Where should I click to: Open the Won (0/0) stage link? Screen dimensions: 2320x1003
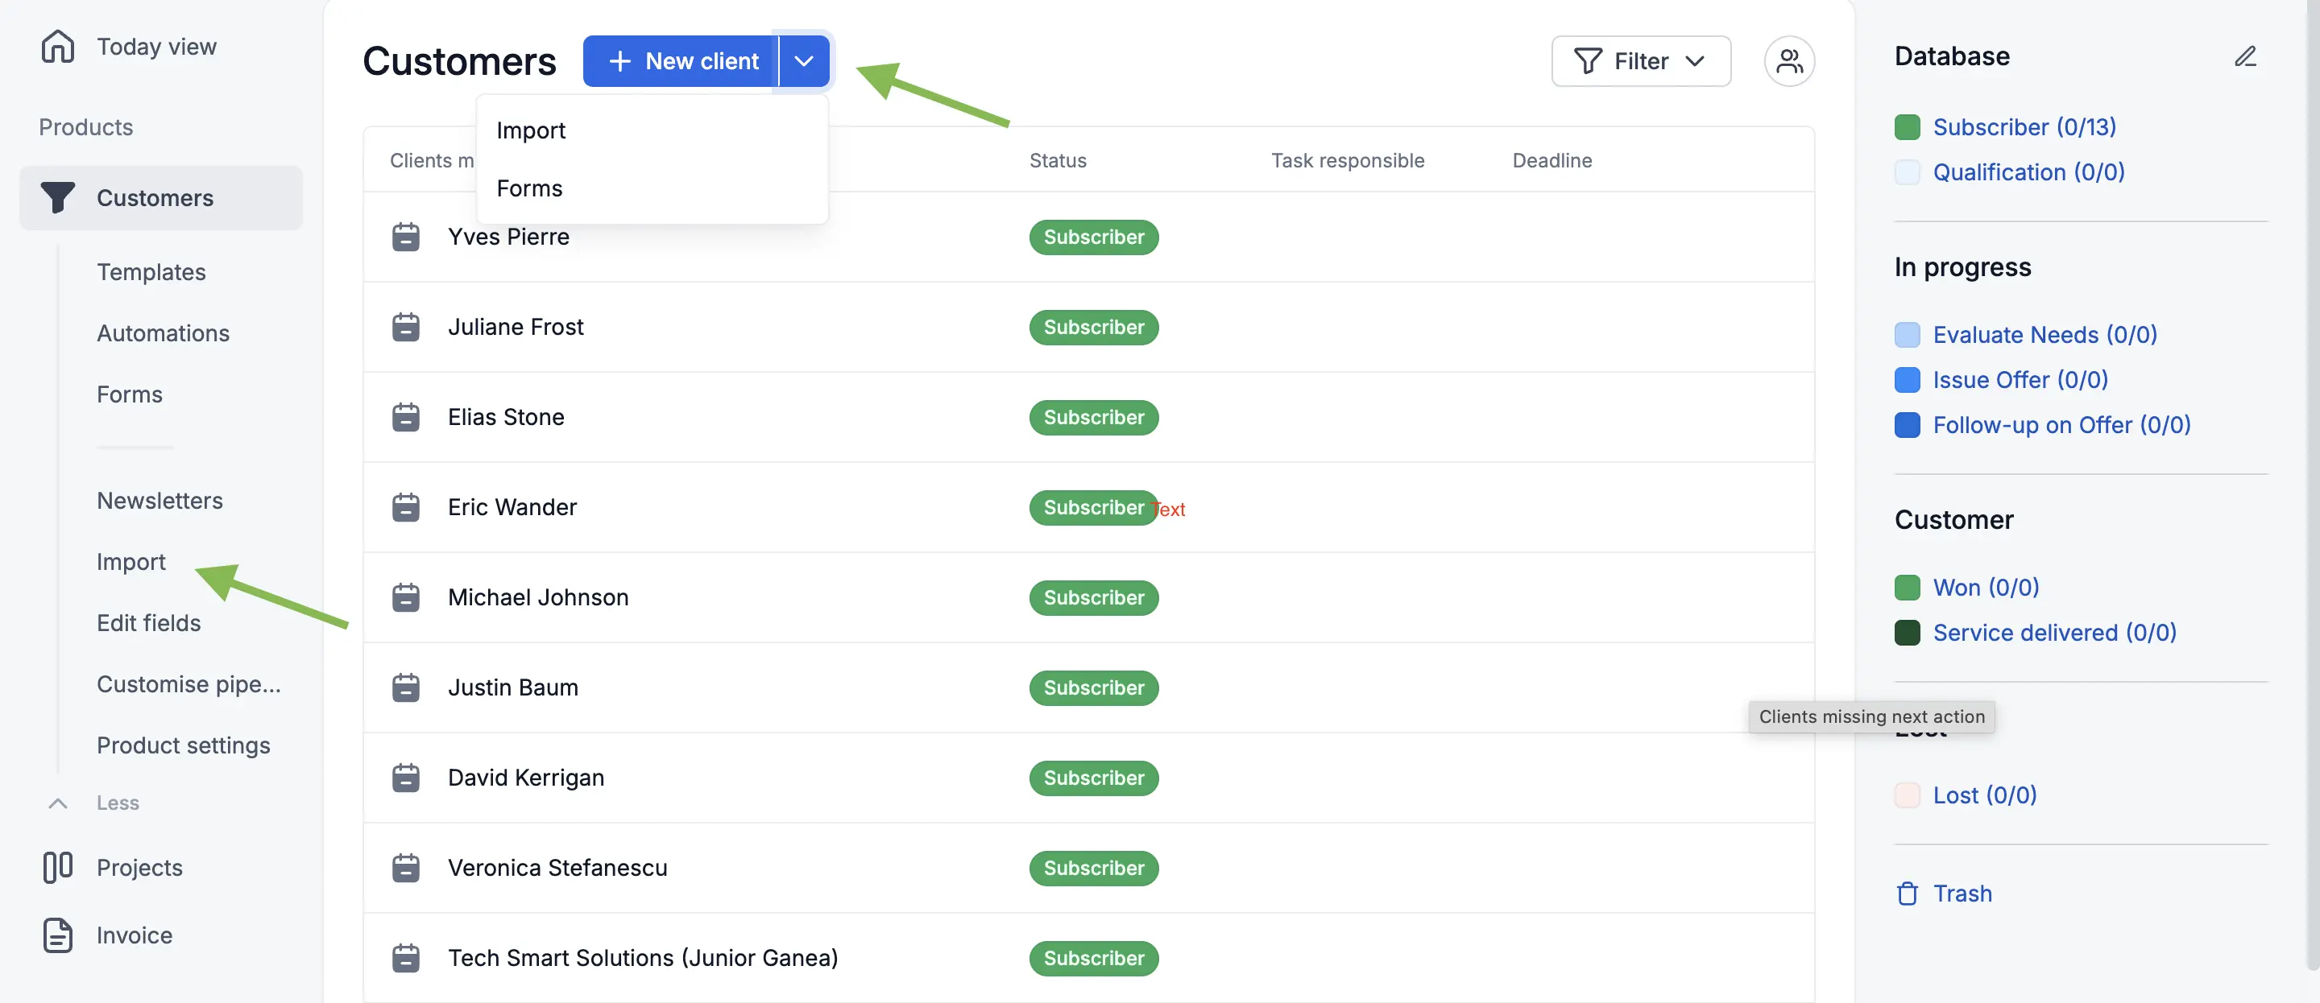pos(1986,587)
